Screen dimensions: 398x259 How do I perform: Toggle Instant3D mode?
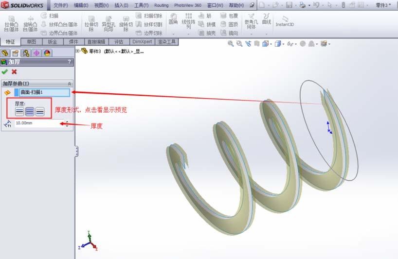tap(285, 21)
